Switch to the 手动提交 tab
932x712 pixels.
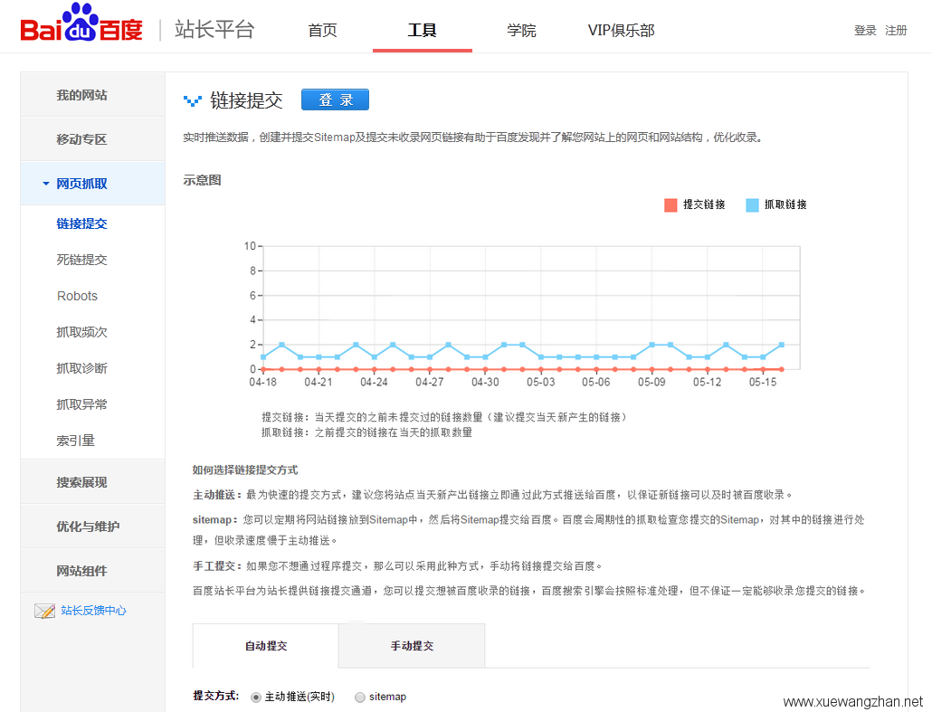point(412,645)
